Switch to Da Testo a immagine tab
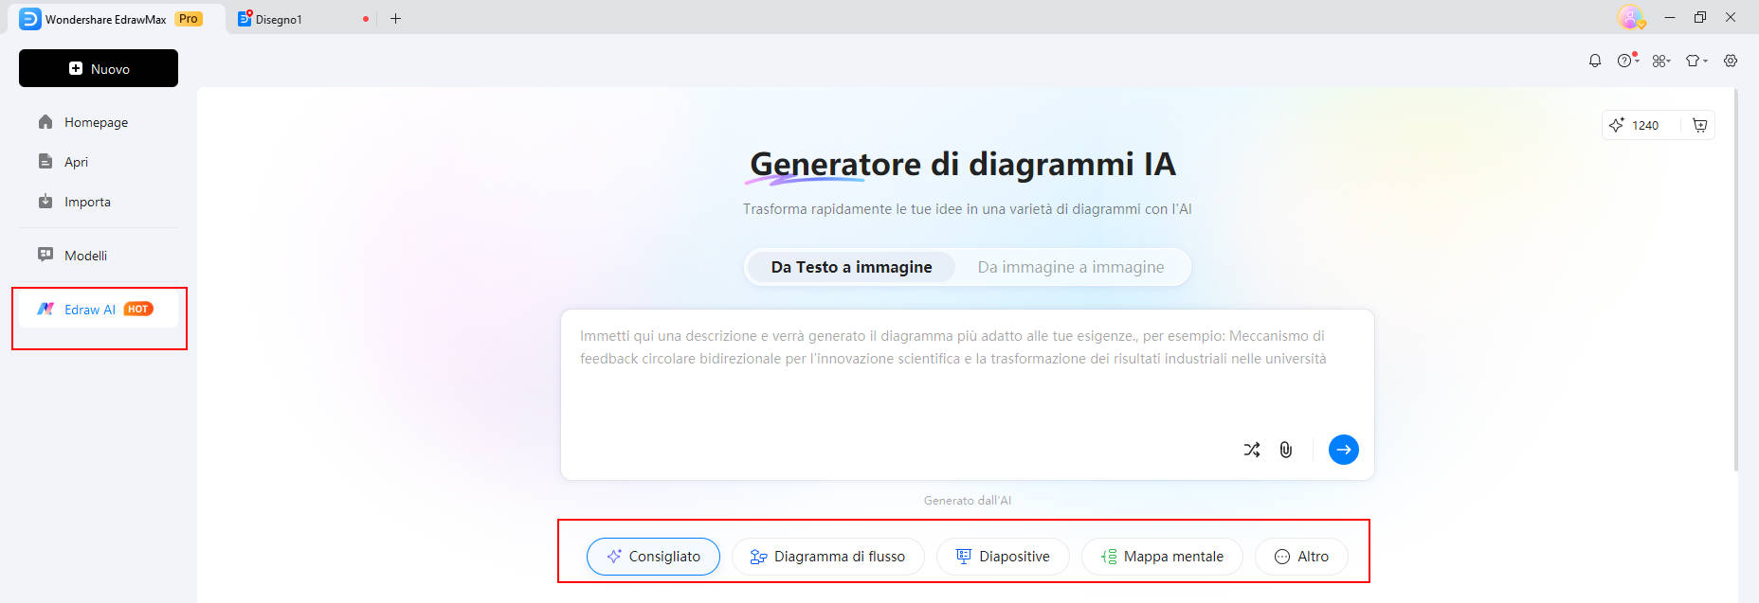This screenshot has width=1759, height=603. tap(851, 267)
